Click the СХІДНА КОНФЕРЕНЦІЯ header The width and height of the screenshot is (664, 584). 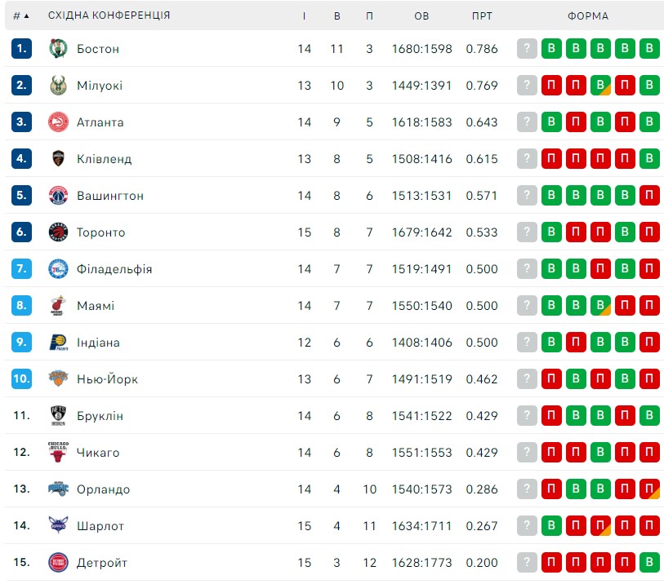109,15
